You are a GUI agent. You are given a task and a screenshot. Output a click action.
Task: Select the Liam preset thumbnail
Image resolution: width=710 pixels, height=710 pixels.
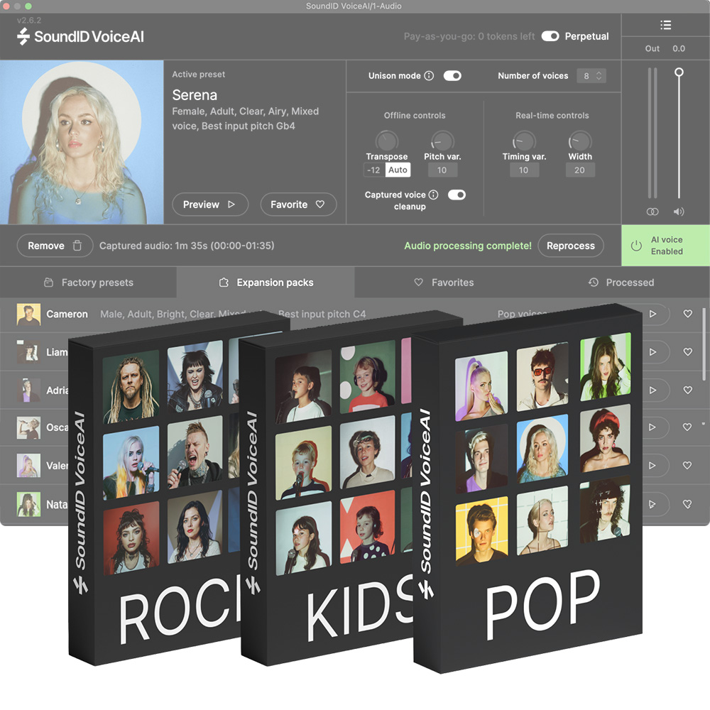[28, 352]
